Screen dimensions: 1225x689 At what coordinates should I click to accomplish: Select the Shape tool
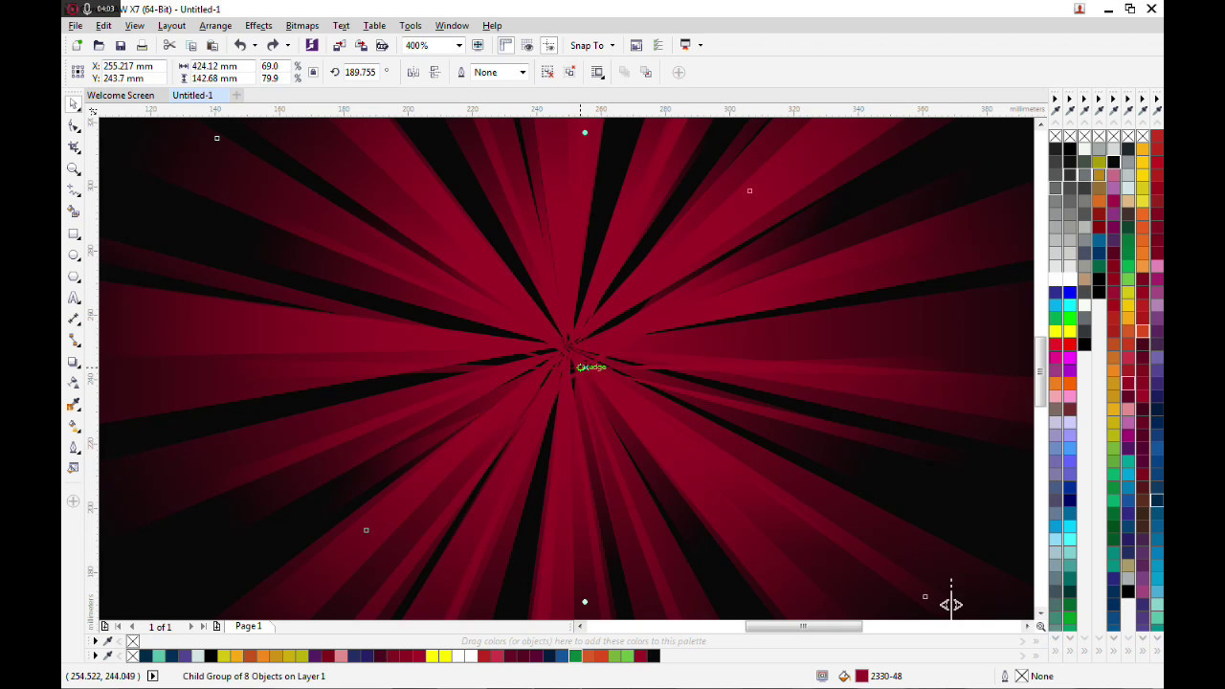pos(74,126)
